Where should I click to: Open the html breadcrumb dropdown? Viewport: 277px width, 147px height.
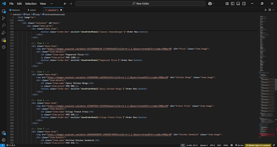(x=27, y=15)
